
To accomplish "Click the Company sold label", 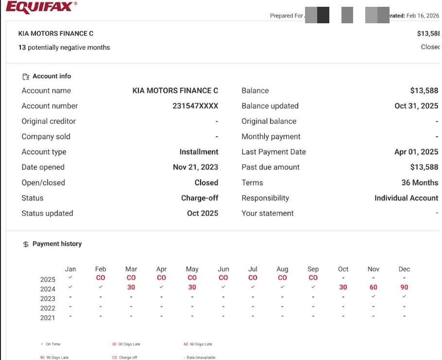I will pos(46,136).
